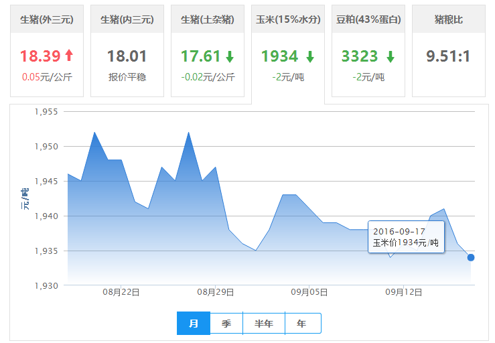Click the -0.02元/公斤 change text
495x343 pixels.
[208, 77]
